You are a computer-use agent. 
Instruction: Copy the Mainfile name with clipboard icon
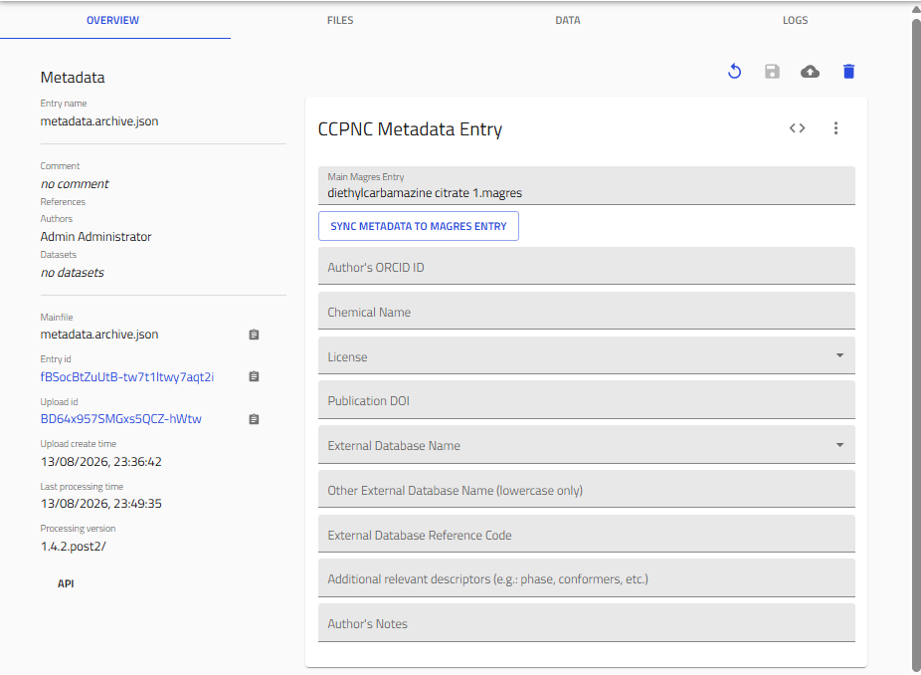(254, 335)
